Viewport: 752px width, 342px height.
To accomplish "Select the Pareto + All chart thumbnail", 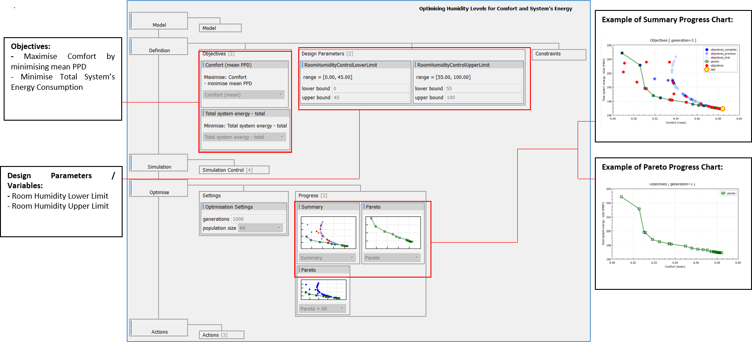I will coord(323,290).
